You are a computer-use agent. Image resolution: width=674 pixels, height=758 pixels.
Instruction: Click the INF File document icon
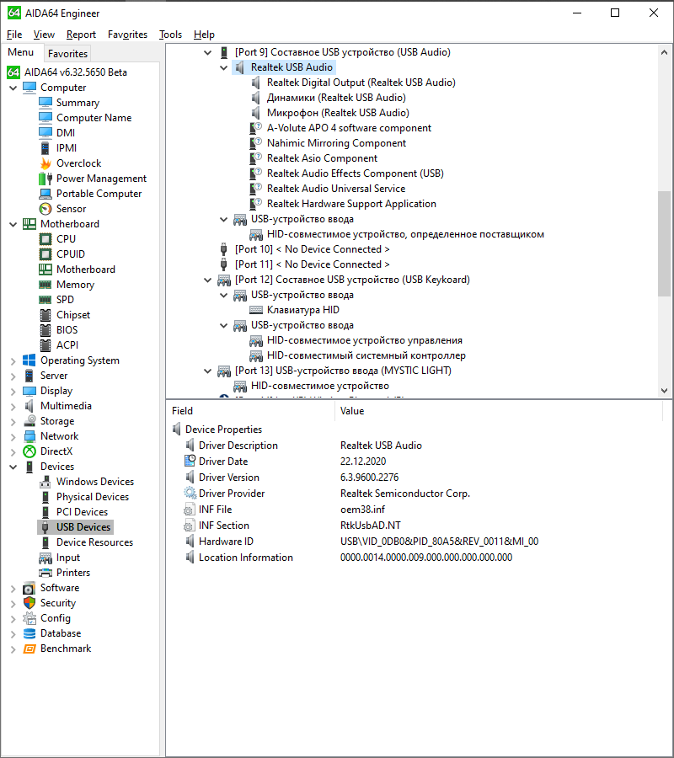point(190,509)
